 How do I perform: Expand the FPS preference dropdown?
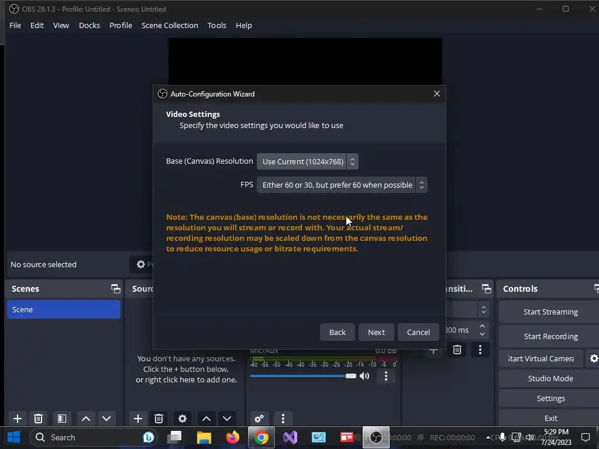click(342, 185)
